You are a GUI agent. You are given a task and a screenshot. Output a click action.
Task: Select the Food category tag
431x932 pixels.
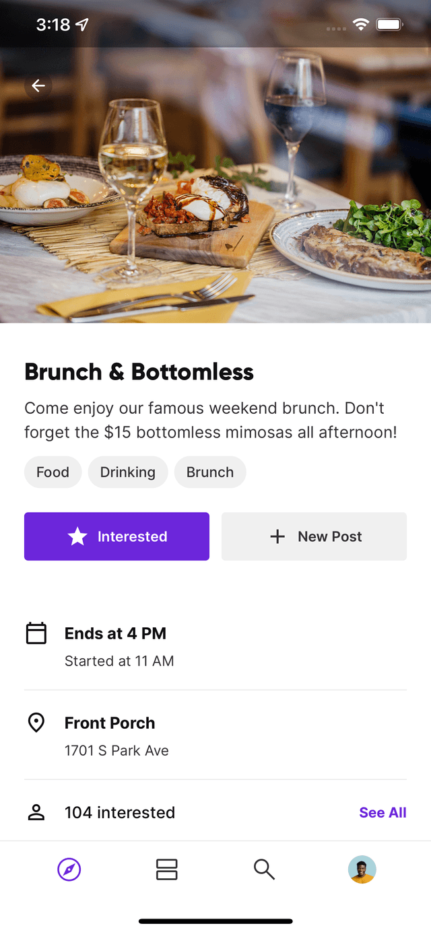53,472
